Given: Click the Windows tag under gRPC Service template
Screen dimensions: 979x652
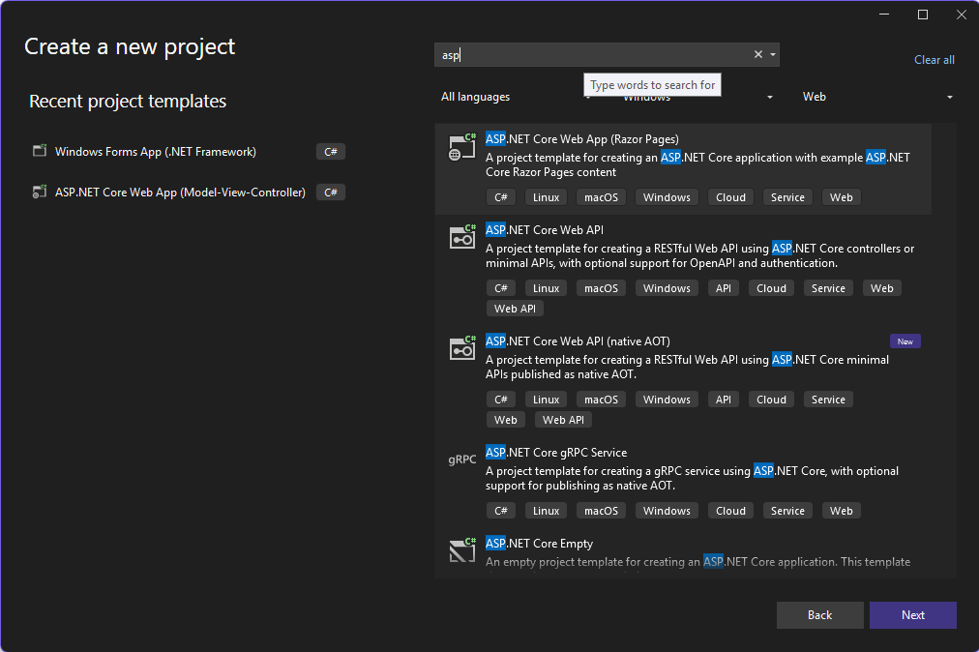Looking at the screenshot, I should point(667,511).
